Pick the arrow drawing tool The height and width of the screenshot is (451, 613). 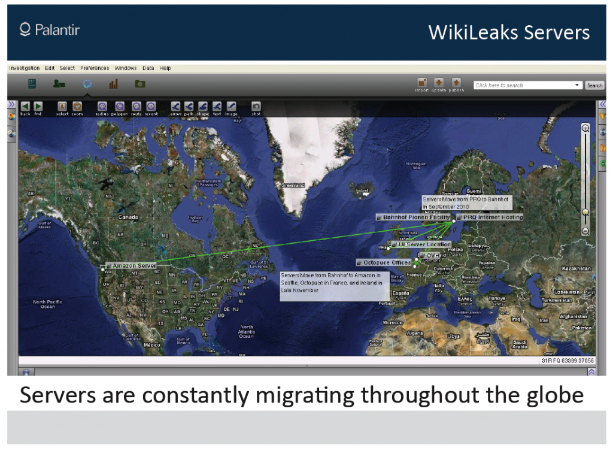click(x=175, y=106)
